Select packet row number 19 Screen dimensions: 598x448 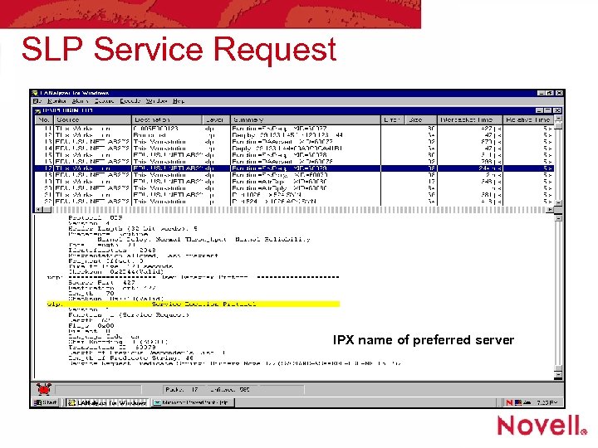click(x=294, y=182)
